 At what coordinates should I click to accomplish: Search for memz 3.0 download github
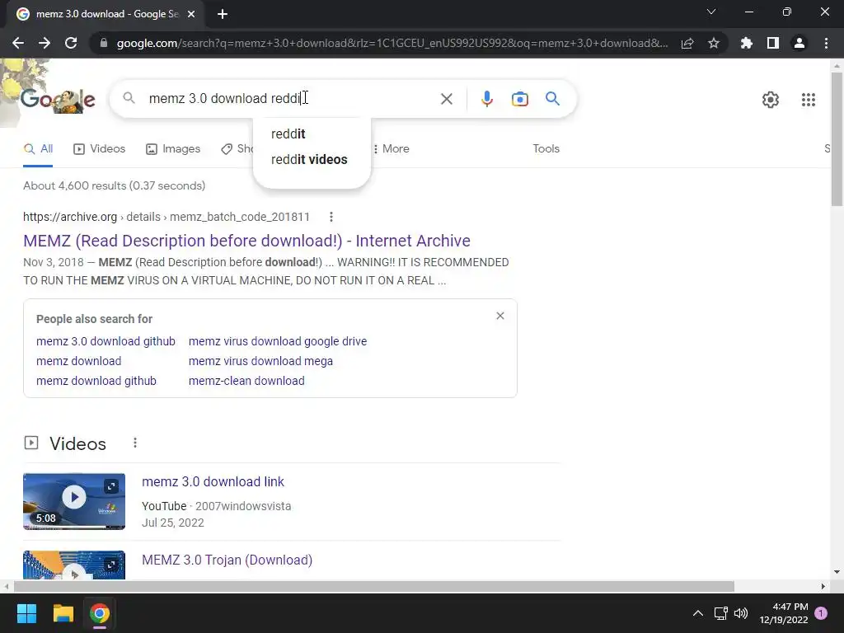pos(105,341)
